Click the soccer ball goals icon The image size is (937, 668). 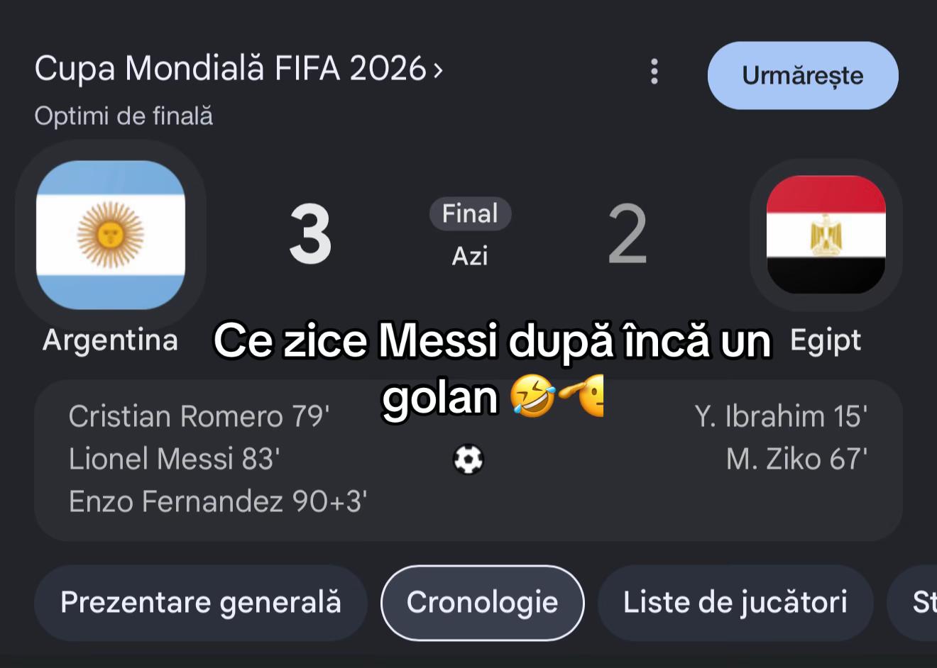[x=468, y=459]
